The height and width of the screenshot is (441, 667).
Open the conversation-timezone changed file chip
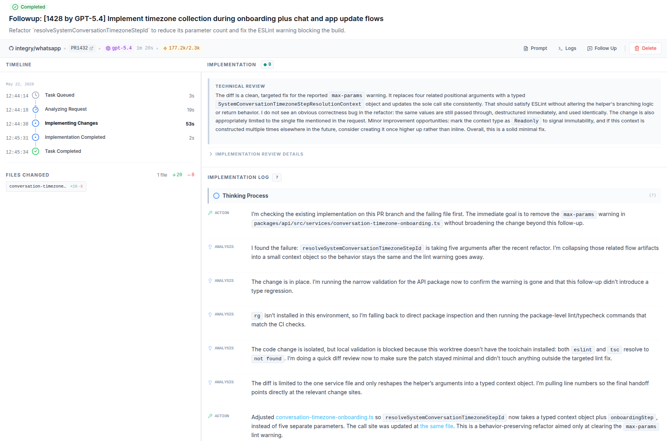coord(46,186)
